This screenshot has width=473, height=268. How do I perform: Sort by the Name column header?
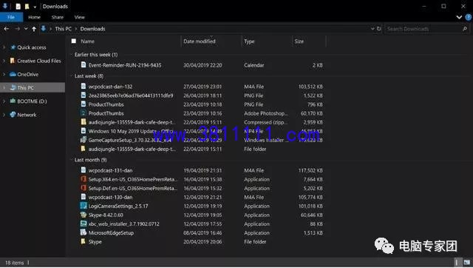[x=87, y=41]
